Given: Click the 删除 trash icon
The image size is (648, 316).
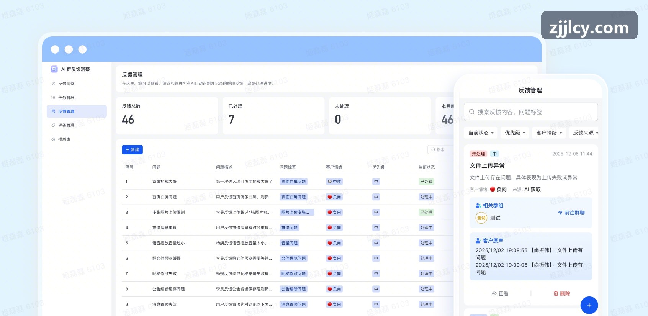Looking at the screenshot, I should (556, 294).
